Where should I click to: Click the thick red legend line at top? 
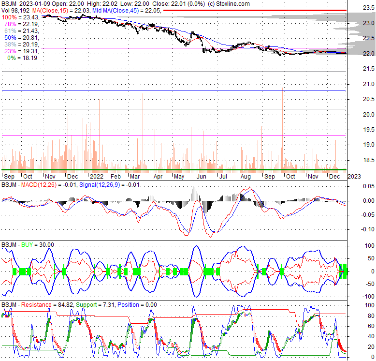(x=255, y=10)
